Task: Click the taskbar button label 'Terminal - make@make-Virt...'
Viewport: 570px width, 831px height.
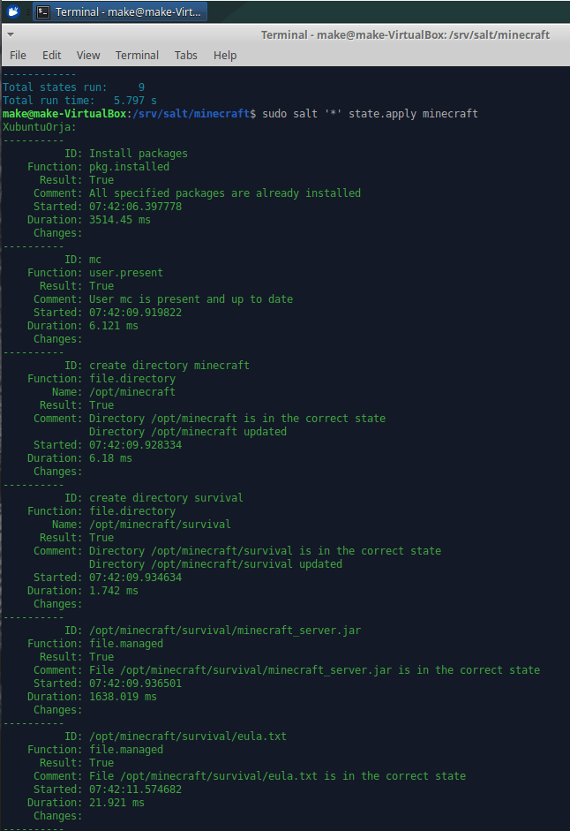Action: (x=129, y=11)
